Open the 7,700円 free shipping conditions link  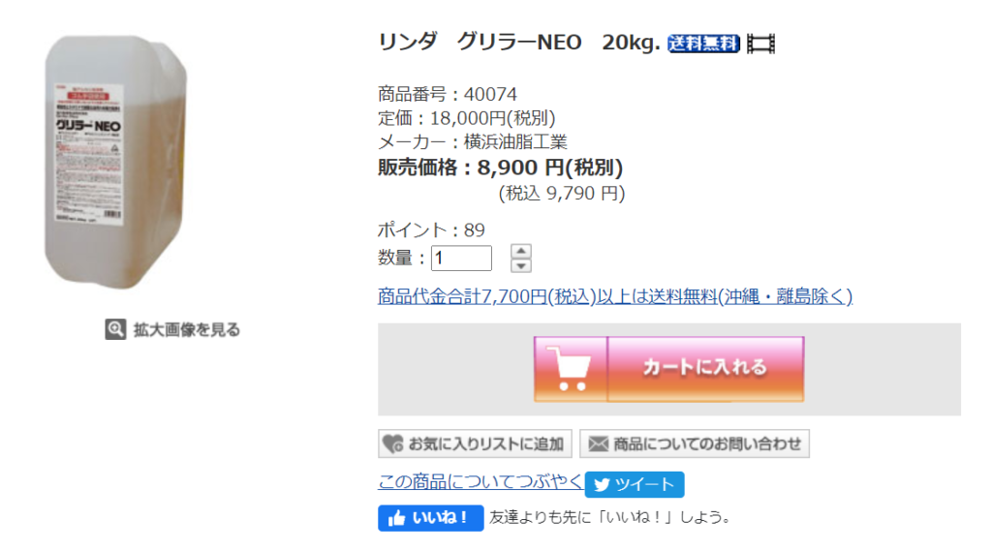615,296
